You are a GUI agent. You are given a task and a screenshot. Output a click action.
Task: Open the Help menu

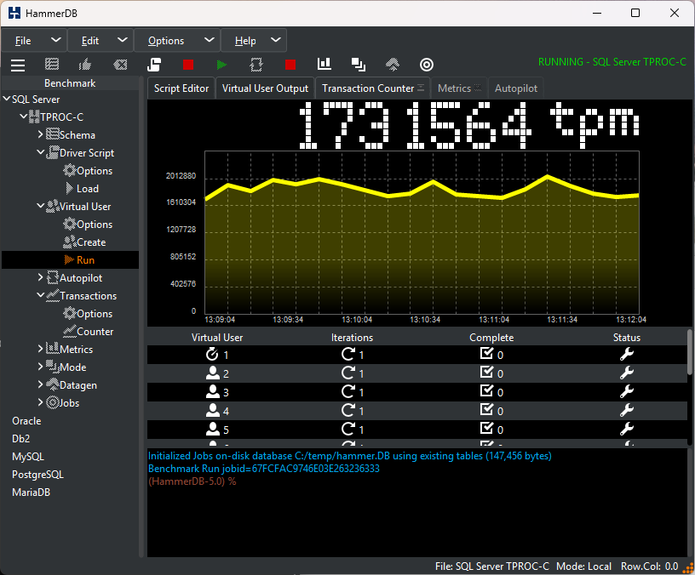coord(254,41)
